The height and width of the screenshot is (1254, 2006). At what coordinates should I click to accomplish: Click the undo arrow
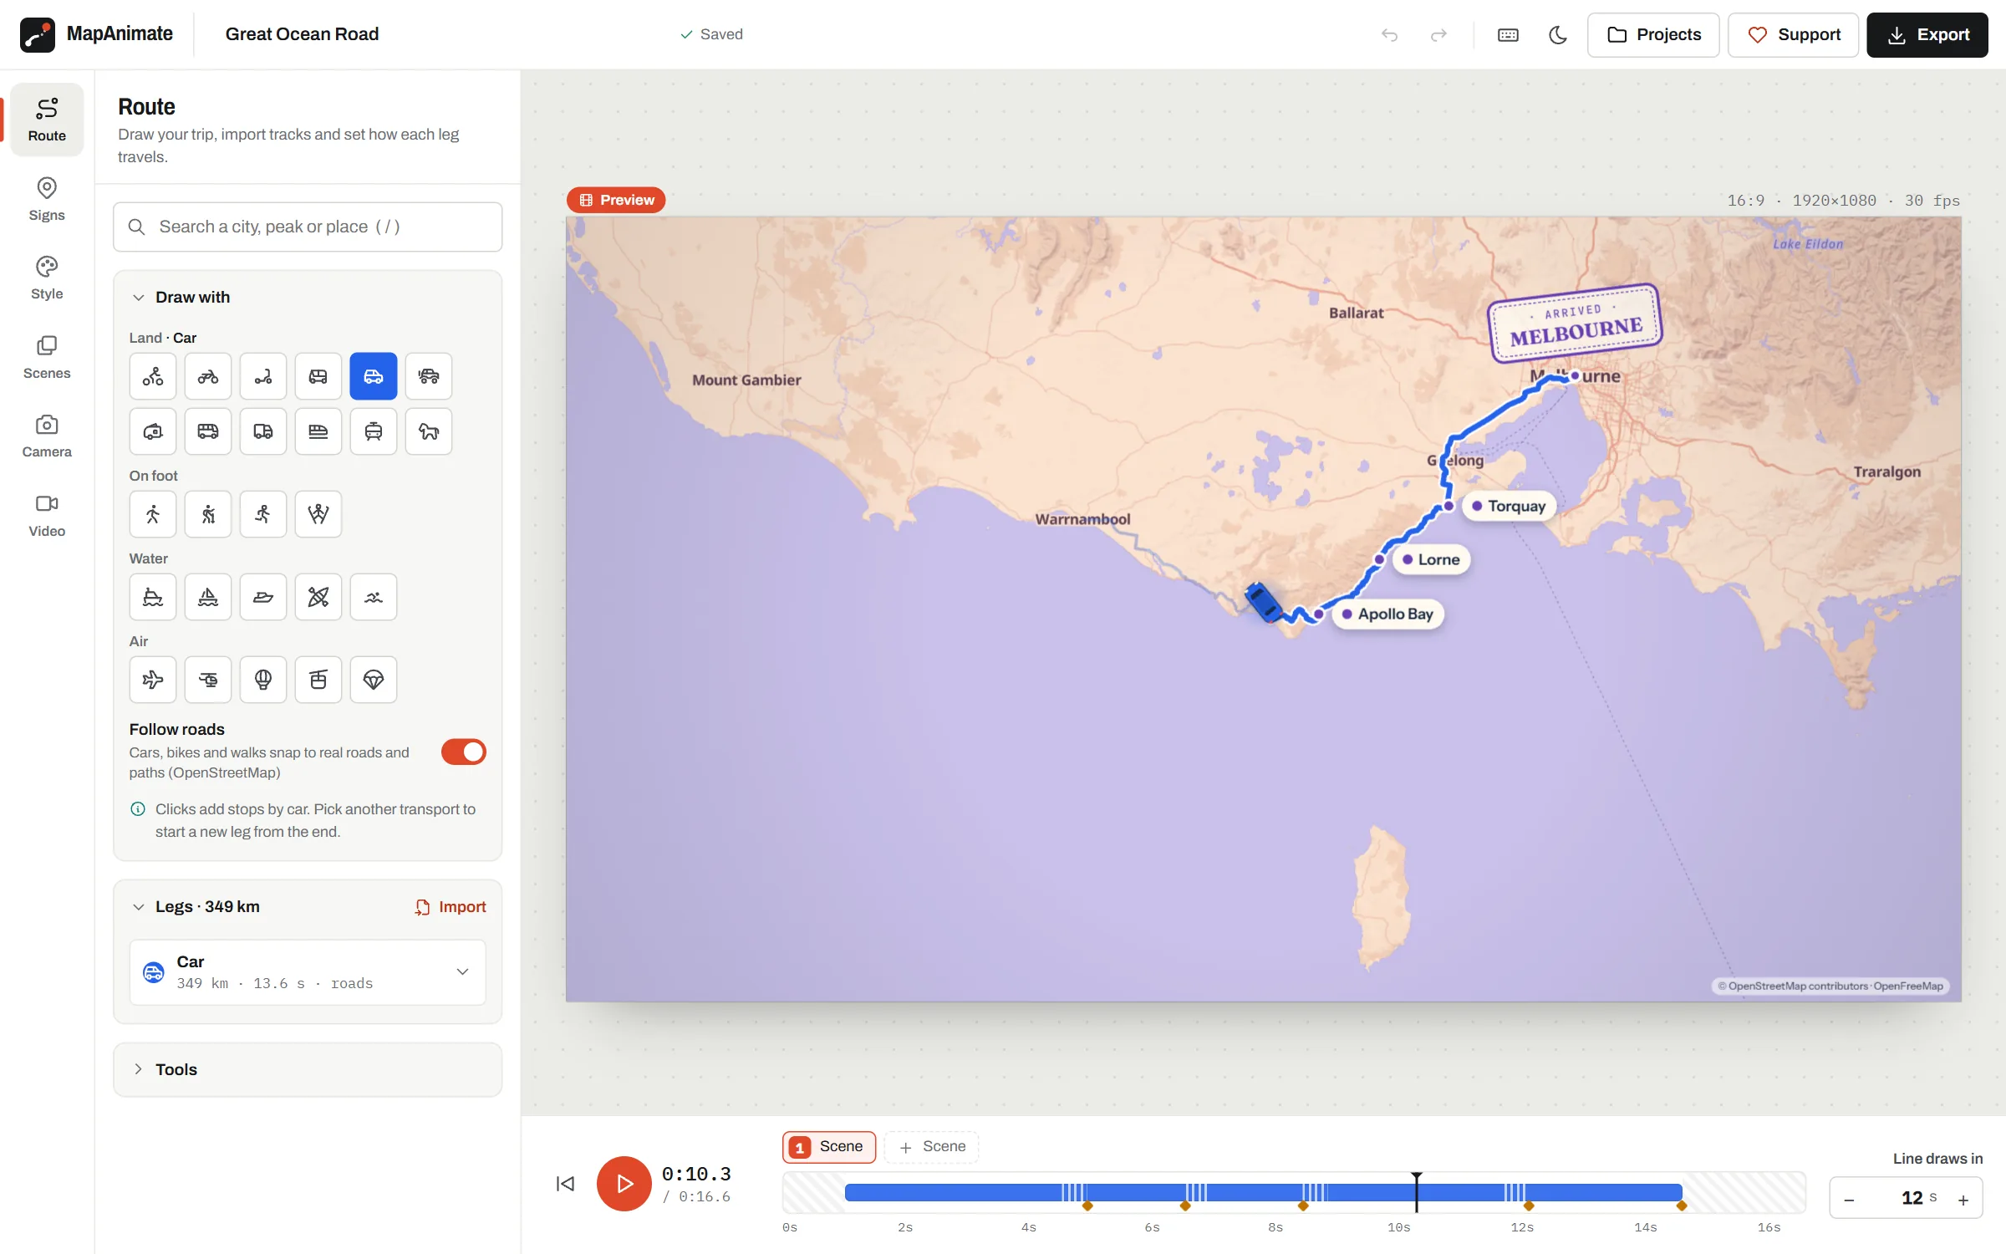coord(1389,34)
